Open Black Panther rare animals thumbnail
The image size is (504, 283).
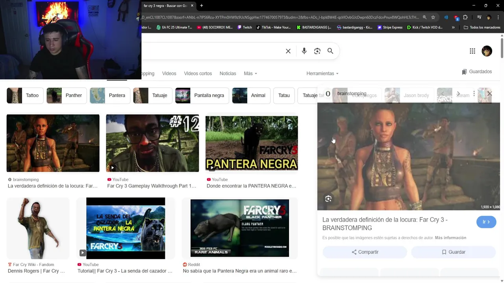click(240, 228)
